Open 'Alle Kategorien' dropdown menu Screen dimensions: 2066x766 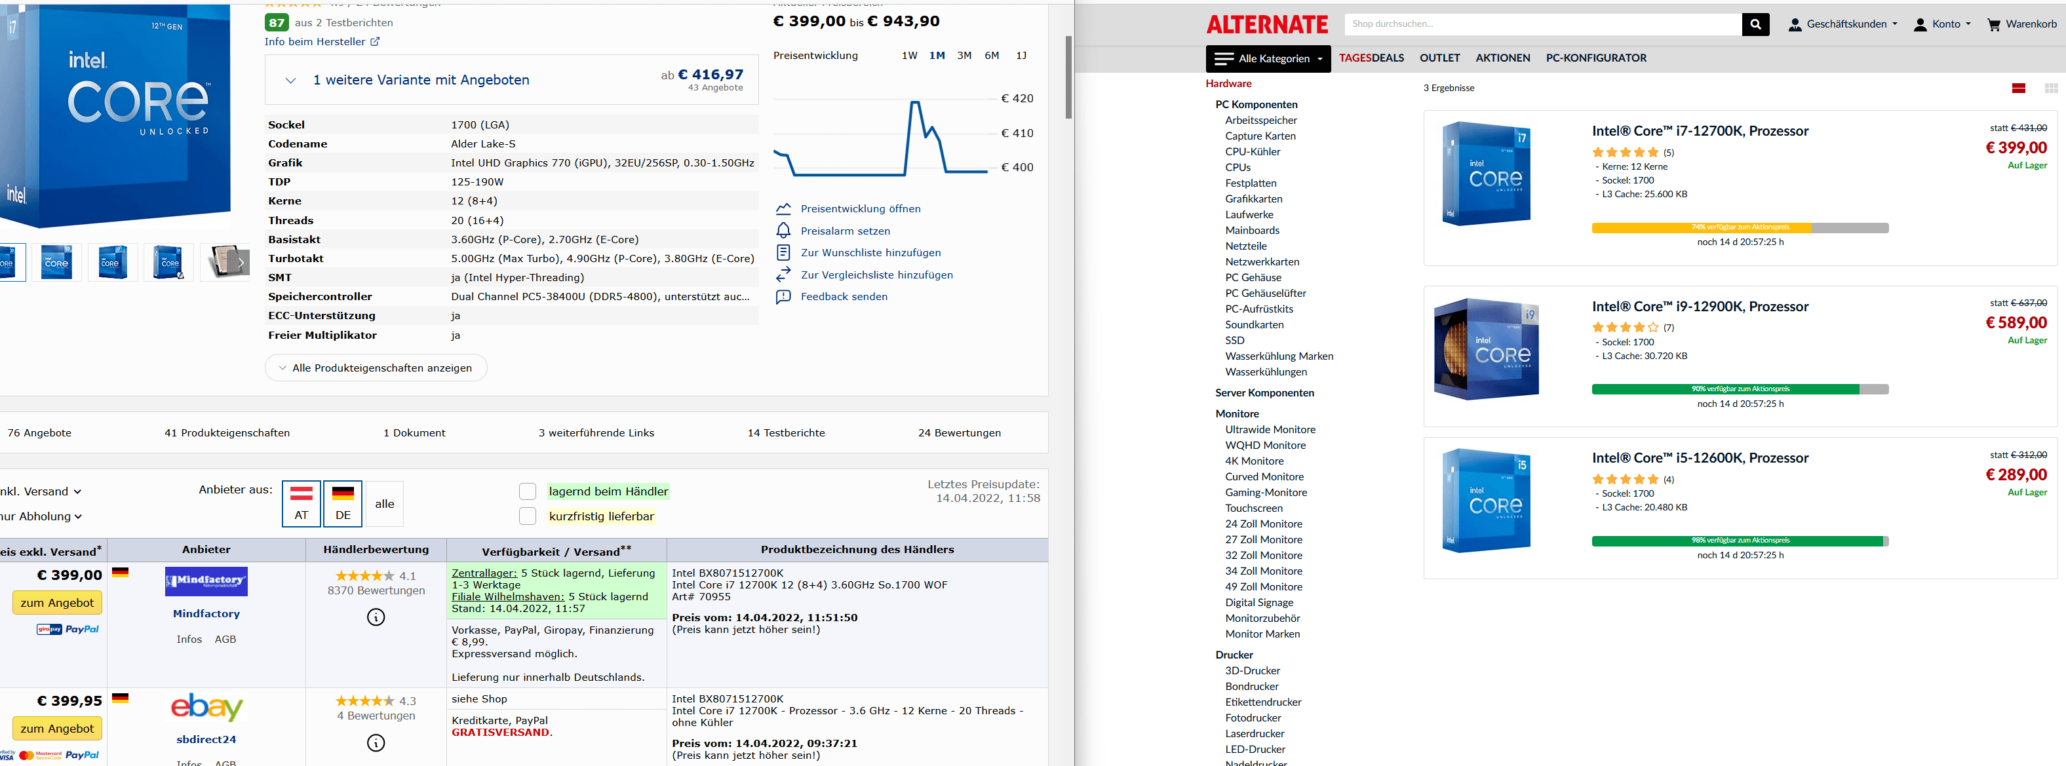point(1268,58)
